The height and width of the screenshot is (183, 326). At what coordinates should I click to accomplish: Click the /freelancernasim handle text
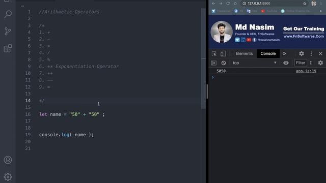pyautogui.click(x=268, y=40)
